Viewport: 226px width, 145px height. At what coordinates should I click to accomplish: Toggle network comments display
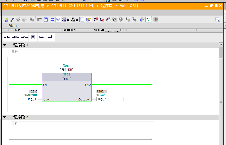(82, 20)
